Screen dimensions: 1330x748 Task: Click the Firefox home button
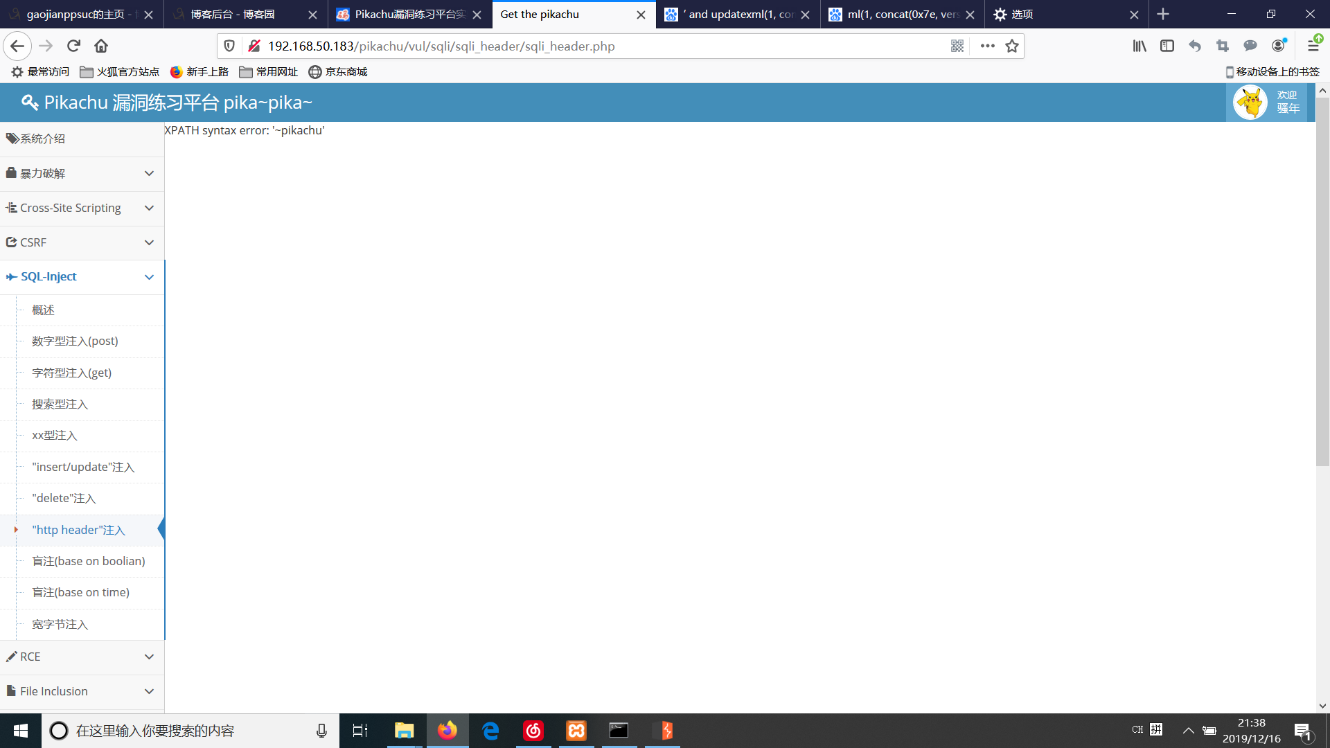point(101,46)
